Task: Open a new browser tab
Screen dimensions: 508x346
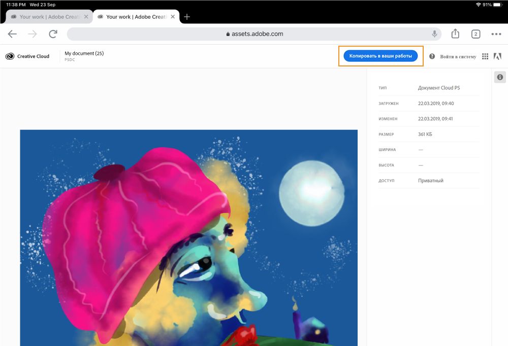Action: click(x=187, y=16)
